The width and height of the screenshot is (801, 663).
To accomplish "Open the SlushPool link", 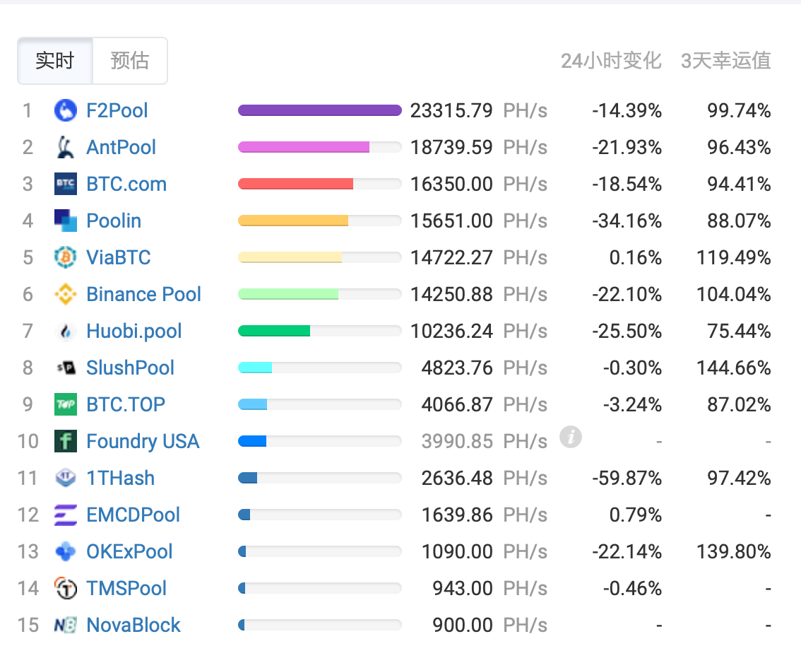I will (130, 368).
